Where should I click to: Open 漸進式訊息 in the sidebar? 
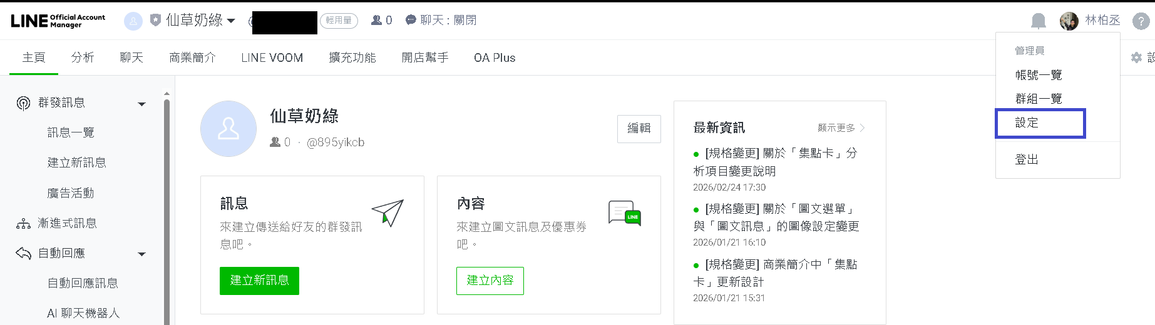[67, 223]
